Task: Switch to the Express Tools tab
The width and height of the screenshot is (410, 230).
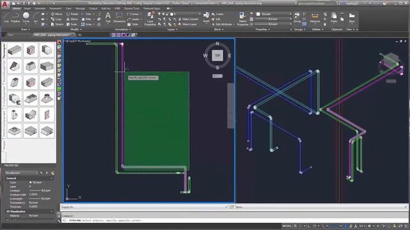Action: [132, 8]
